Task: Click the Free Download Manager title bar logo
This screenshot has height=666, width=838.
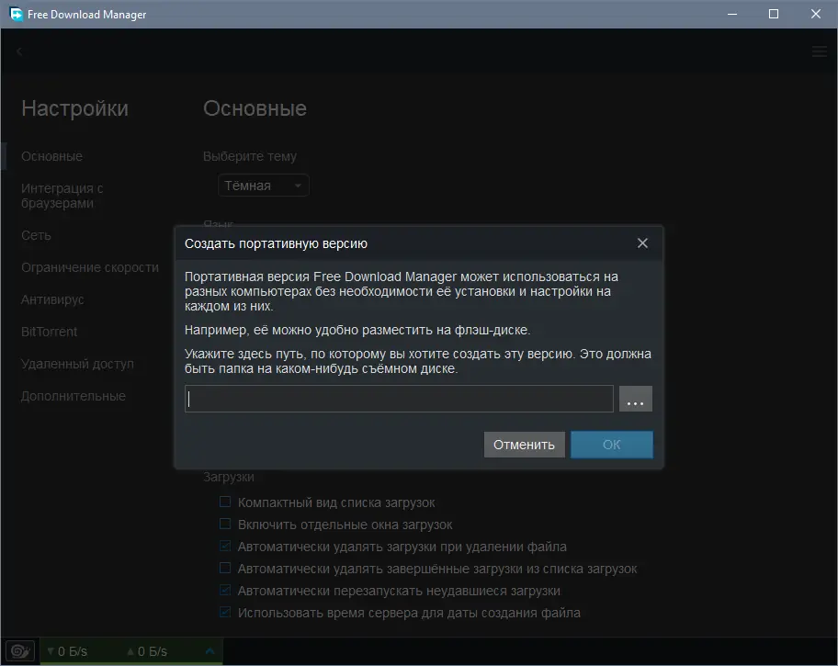Action: coord(16,14)
